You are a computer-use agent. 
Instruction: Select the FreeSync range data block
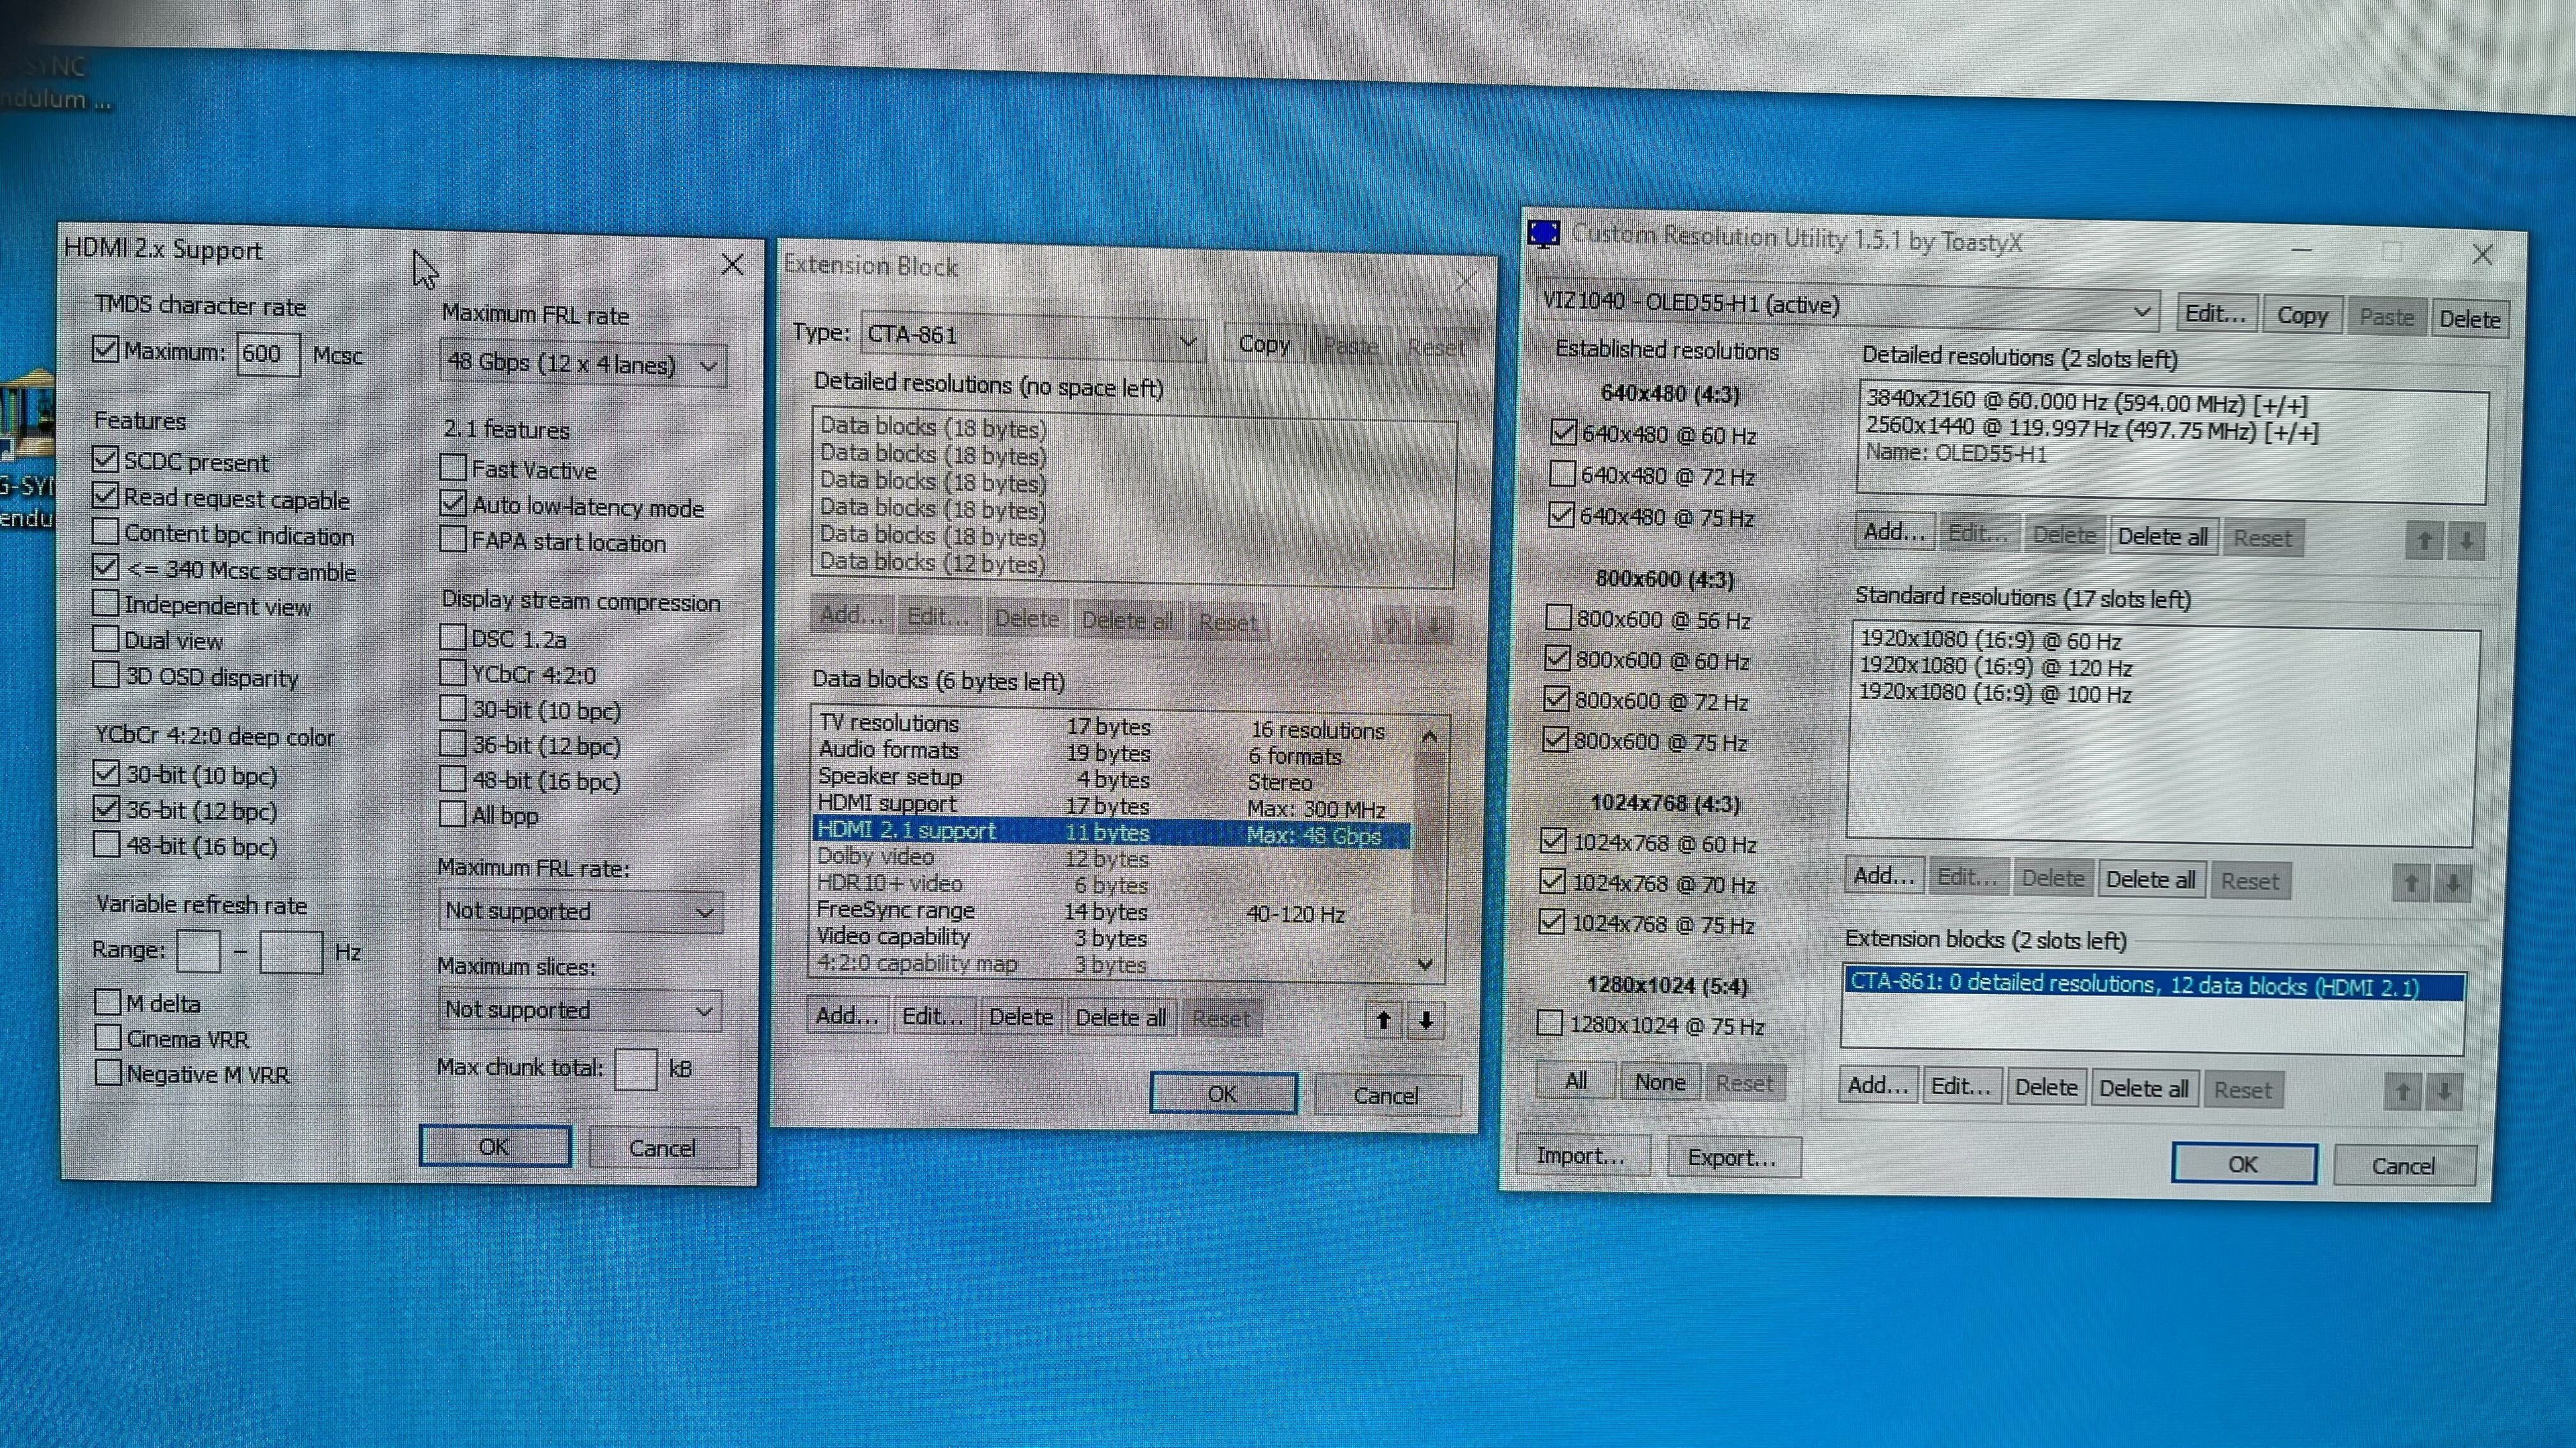[x=895, y=910]
